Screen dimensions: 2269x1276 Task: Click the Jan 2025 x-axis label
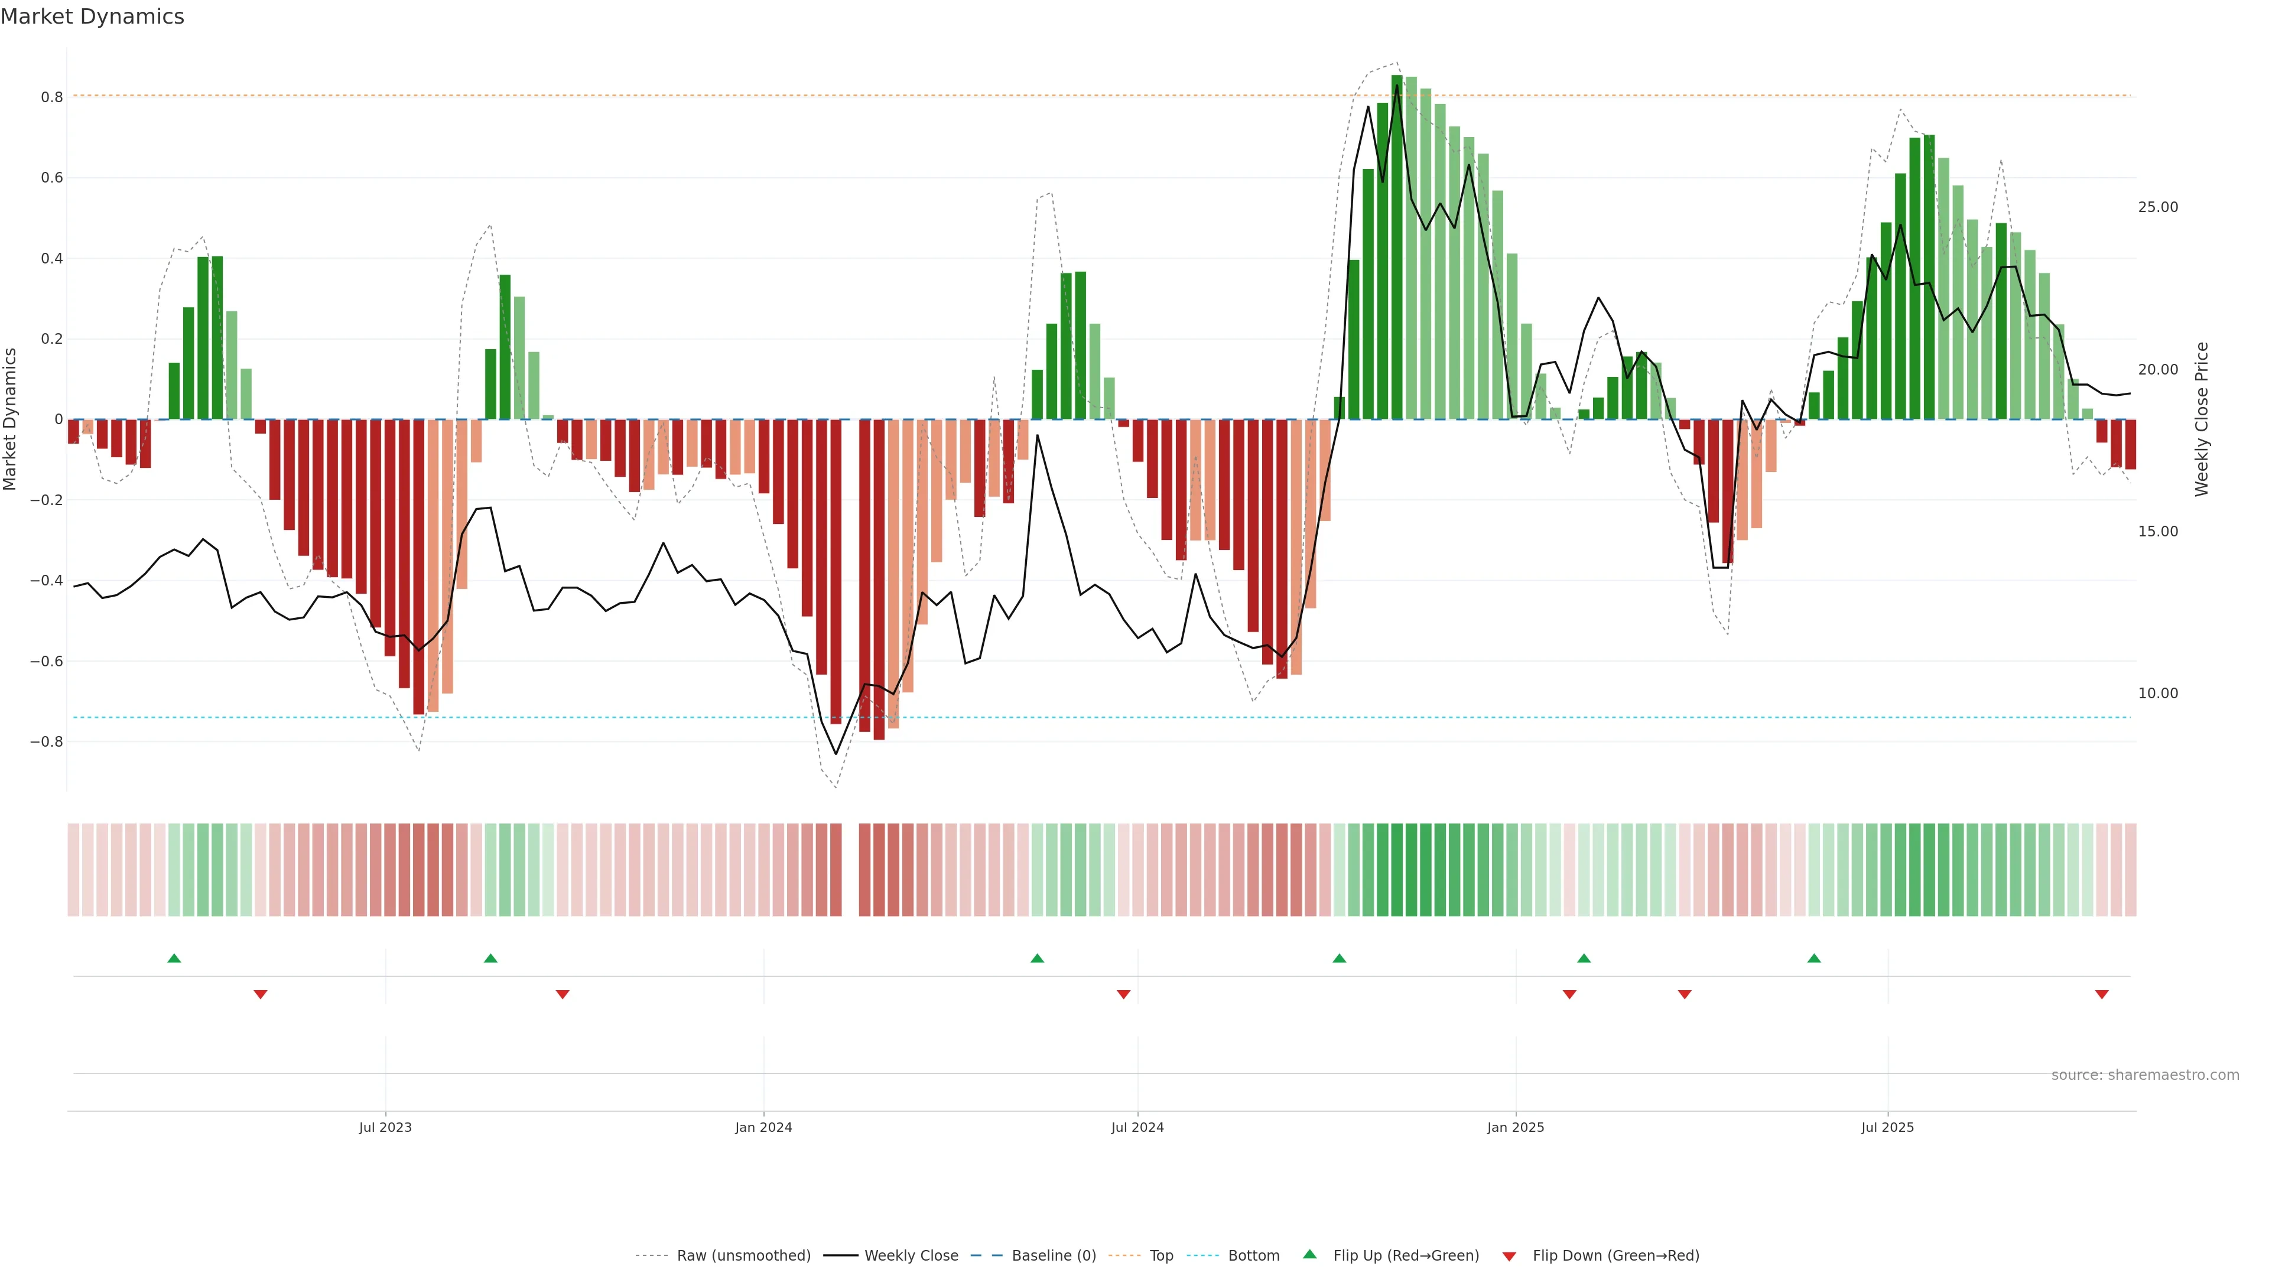(1515, 1127)
